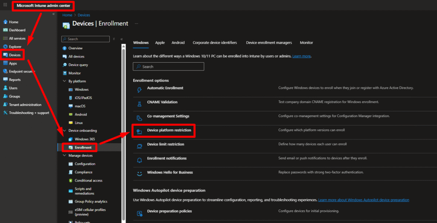Viewport: 437px width, 223px height.
Task: Open Configuration under Manage devices
Action: pos(85,164)
